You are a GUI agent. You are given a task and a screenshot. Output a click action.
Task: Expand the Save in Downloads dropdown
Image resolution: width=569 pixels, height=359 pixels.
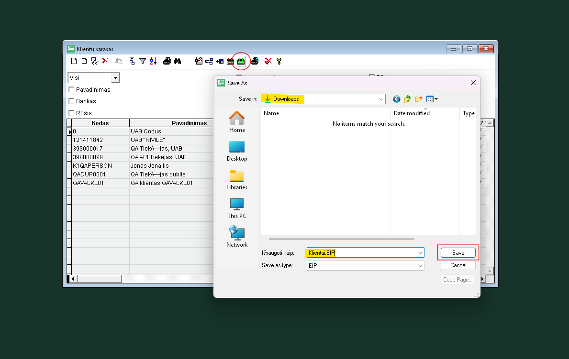pyautogui.click(x=381, y=99)
